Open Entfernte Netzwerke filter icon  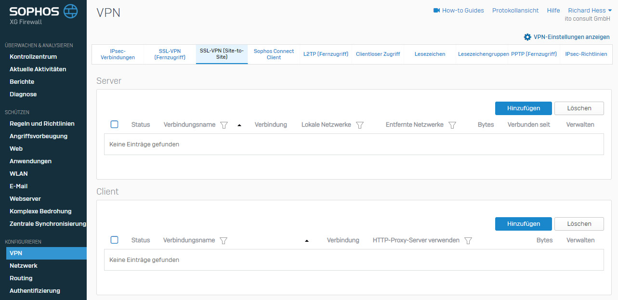452,125
